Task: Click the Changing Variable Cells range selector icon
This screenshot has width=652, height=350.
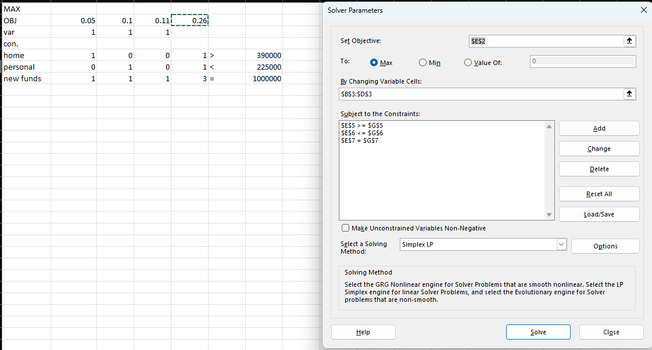Action: click(x=629, y=93)
